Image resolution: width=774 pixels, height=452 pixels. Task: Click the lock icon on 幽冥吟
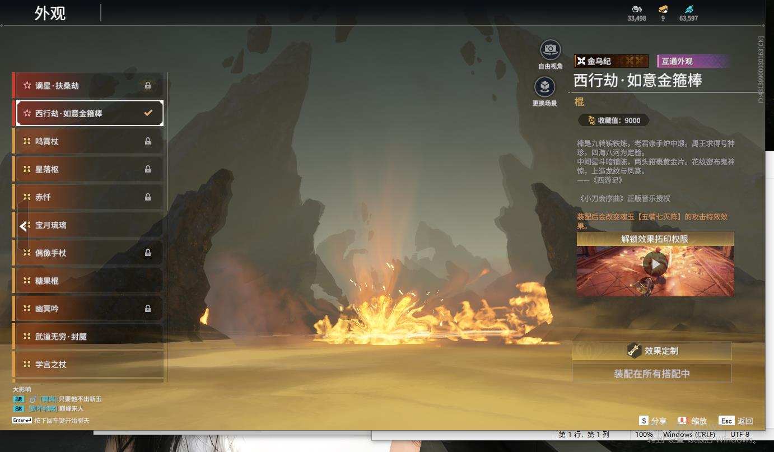click(x=148, y=309)
